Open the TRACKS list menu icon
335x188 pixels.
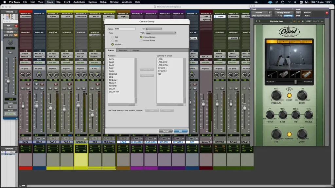coord(16,12)
